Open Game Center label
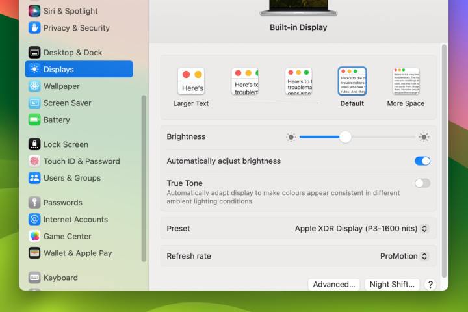468x312 pixels. 68,236
